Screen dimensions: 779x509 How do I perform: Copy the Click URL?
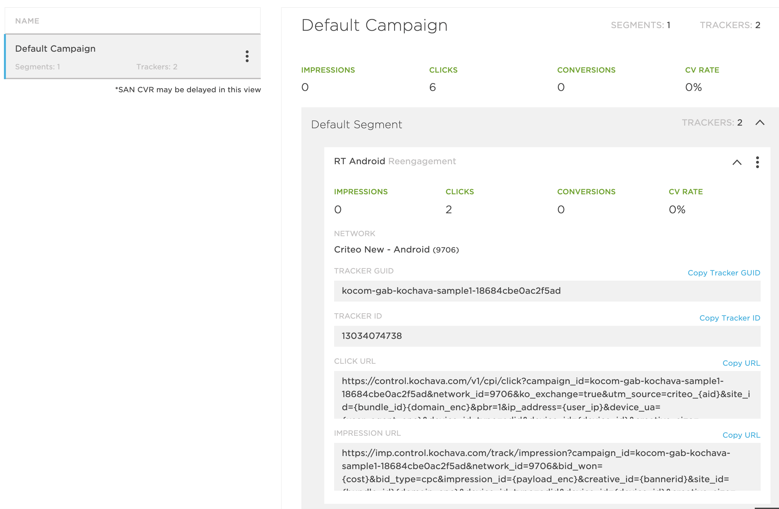click(x=741, y=363)
